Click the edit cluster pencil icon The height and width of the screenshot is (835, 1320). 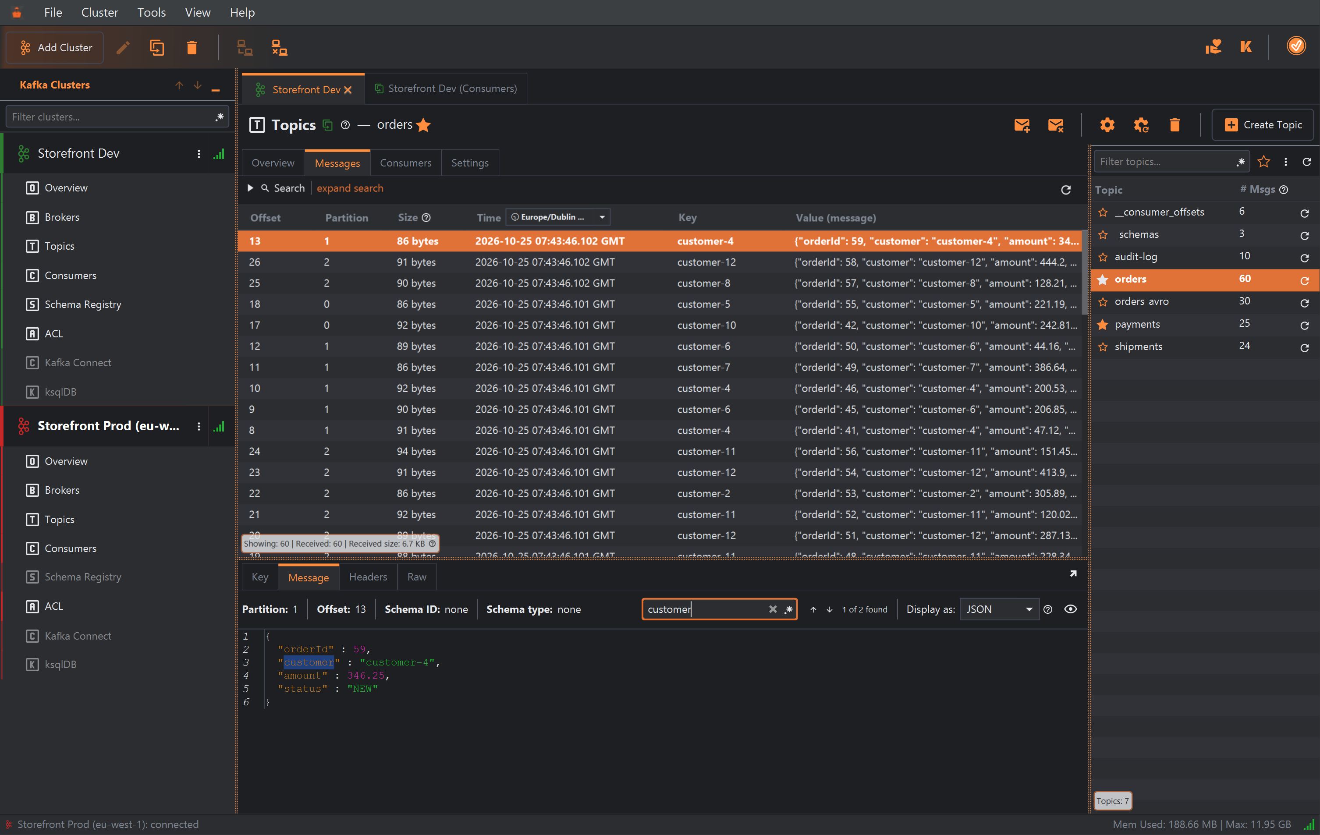point(123,48)
